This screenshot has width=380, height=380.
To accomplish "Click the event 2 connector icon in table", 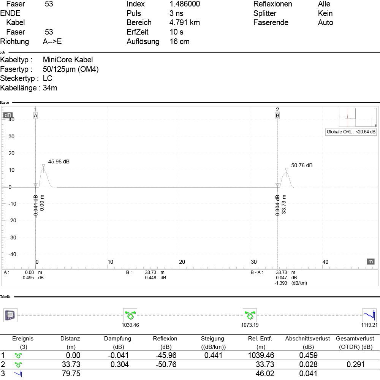I will (18, 365).
